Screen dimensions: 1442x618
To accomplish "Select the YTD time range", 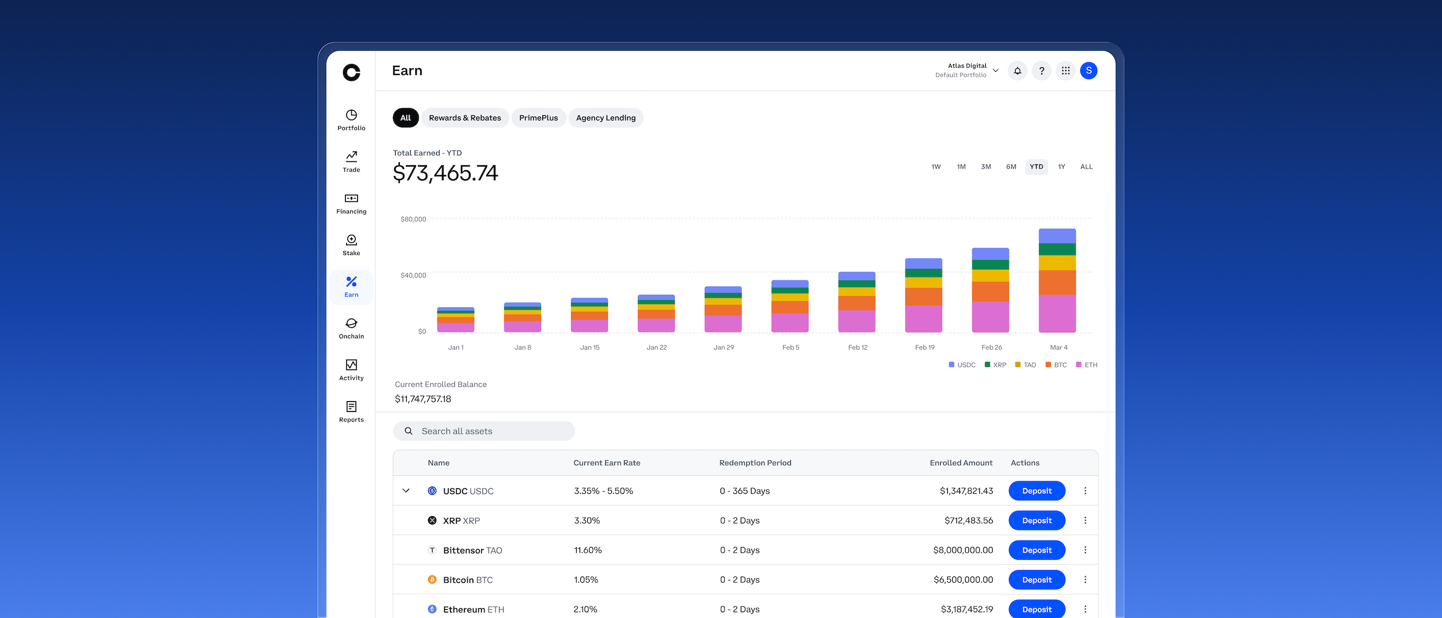I will [x=1036, y=166].
